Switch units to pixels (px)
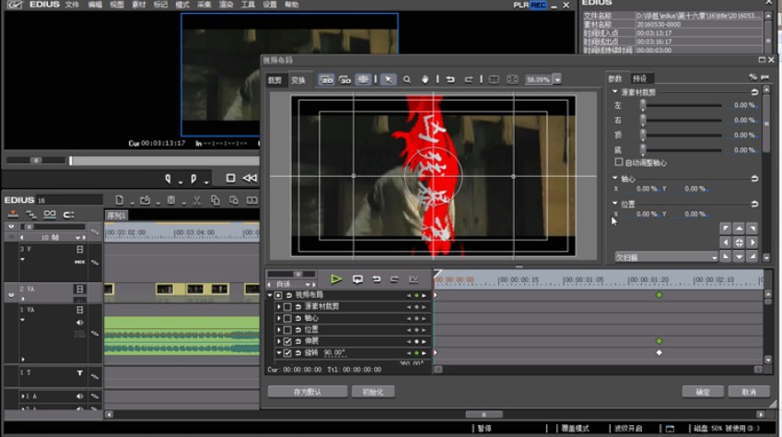The width and height of the screenshot is (782, 437). click(x=765, y=77)
